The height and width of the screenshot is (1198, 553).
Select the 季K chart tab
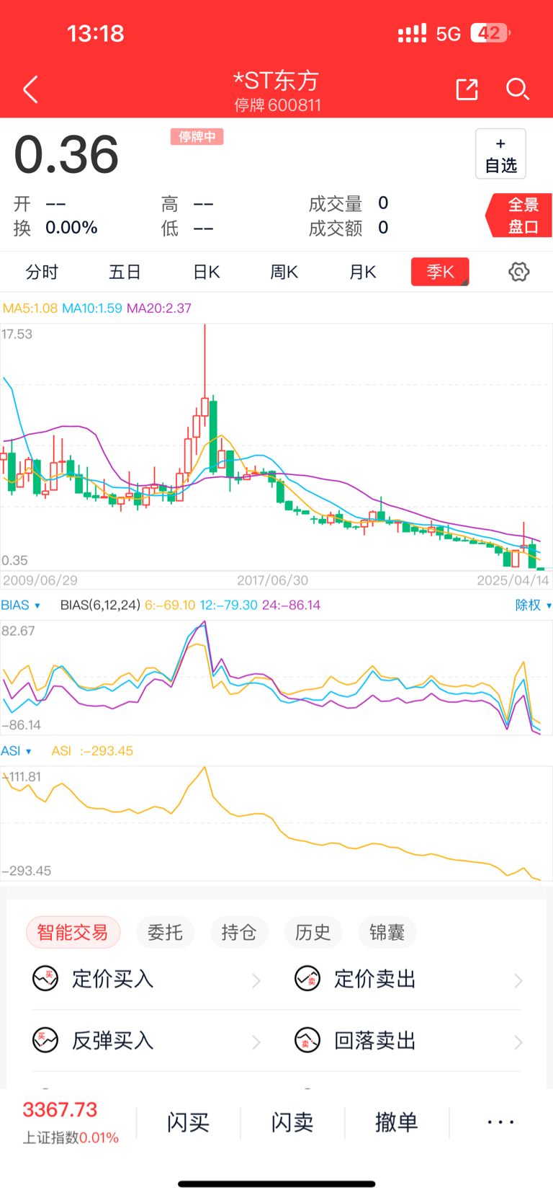pos(440,272)
